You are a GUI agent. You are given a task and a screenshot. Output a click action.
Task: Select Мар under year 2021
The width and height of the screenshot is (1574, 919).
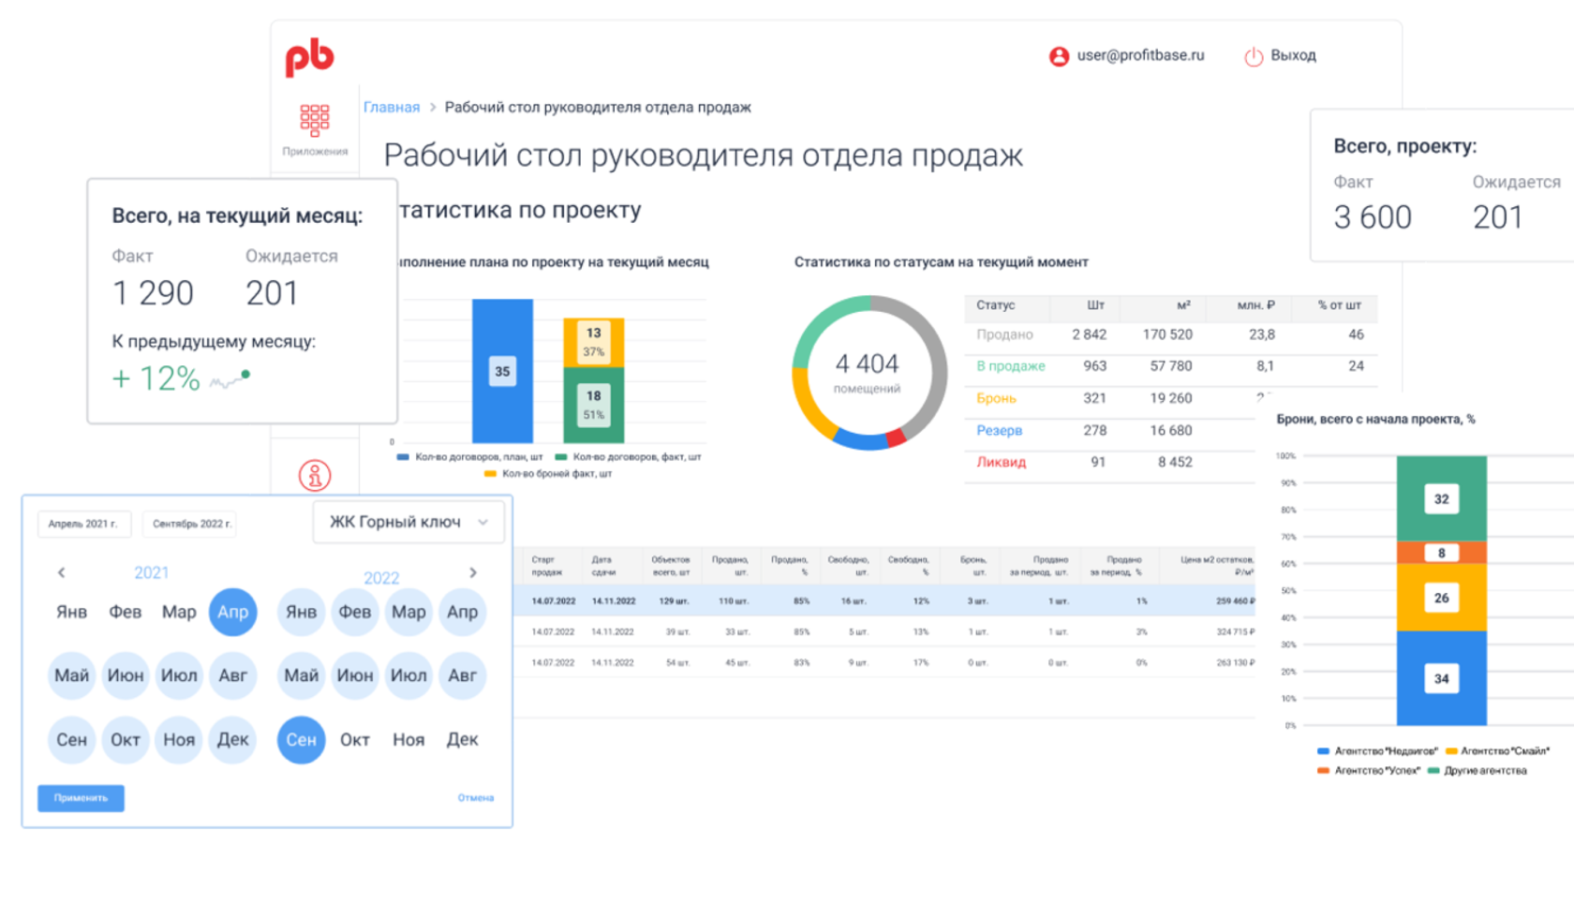[179, 612]
